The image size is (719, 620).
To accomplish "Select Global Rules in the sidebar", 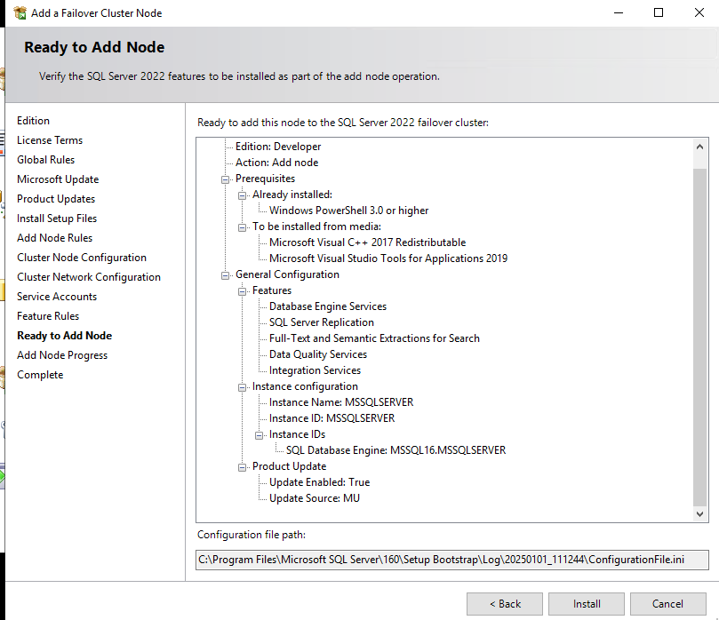I will coord(46,160).
